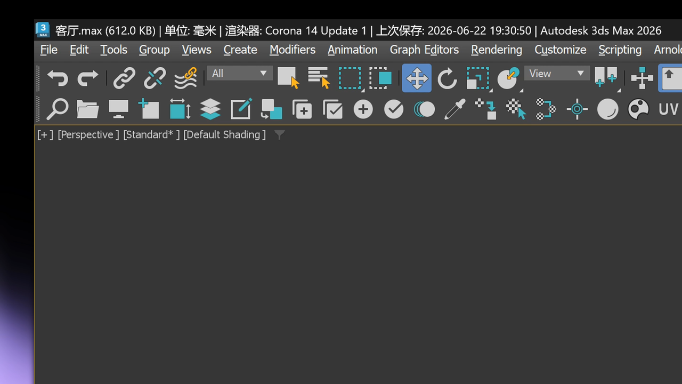
Task: Click the checkered assign-to-square arrow icon
Action: [x=485, y=109]
